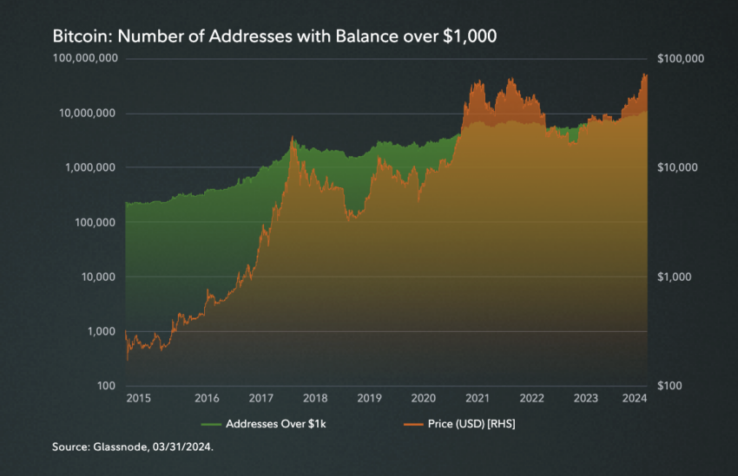This screenshot has height=476, width=738.
Task: Select the 2023 label on the x-axis
Action: click(x=586, y=398)
